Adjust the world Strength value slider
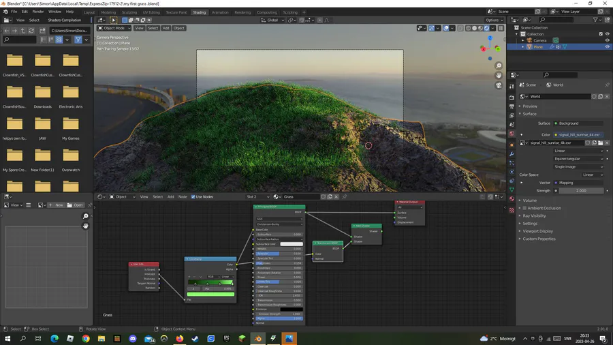The width and height of the screenshot is (613, 345). click(x=581, y=191)
